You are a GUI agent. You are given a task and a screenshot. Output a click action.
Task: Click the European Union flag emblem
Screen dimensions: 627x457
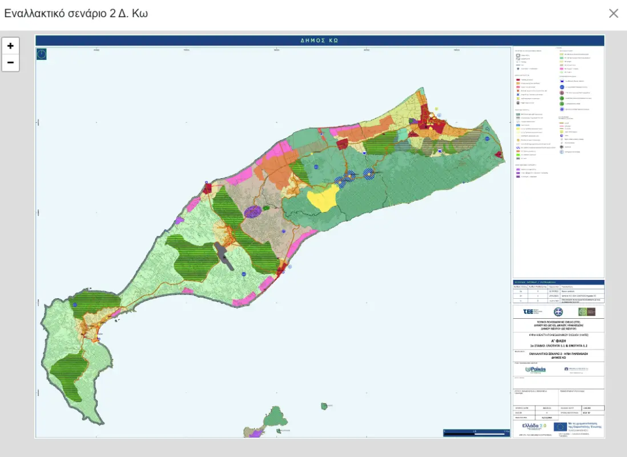[560, 427]
